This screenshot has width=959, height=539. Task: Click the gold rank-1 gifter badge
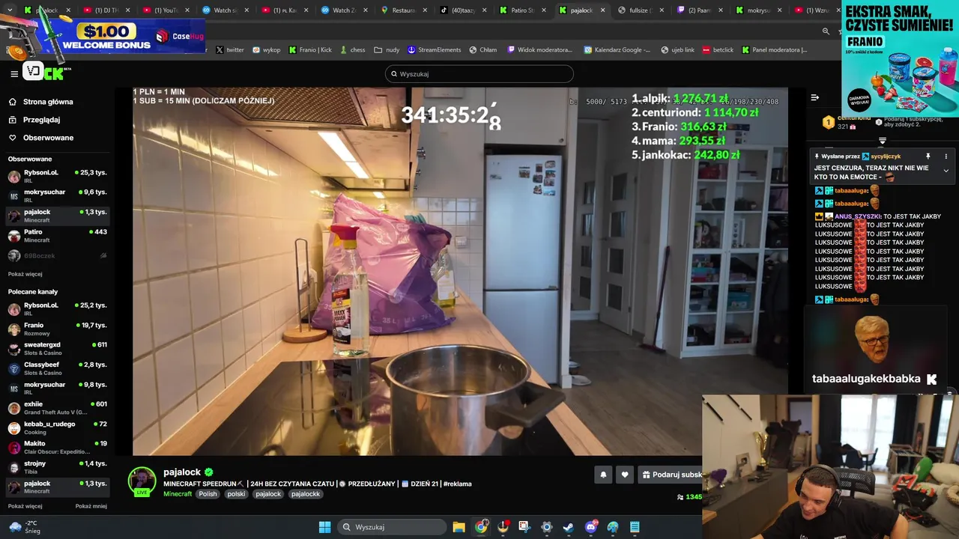tap(828, 122)
